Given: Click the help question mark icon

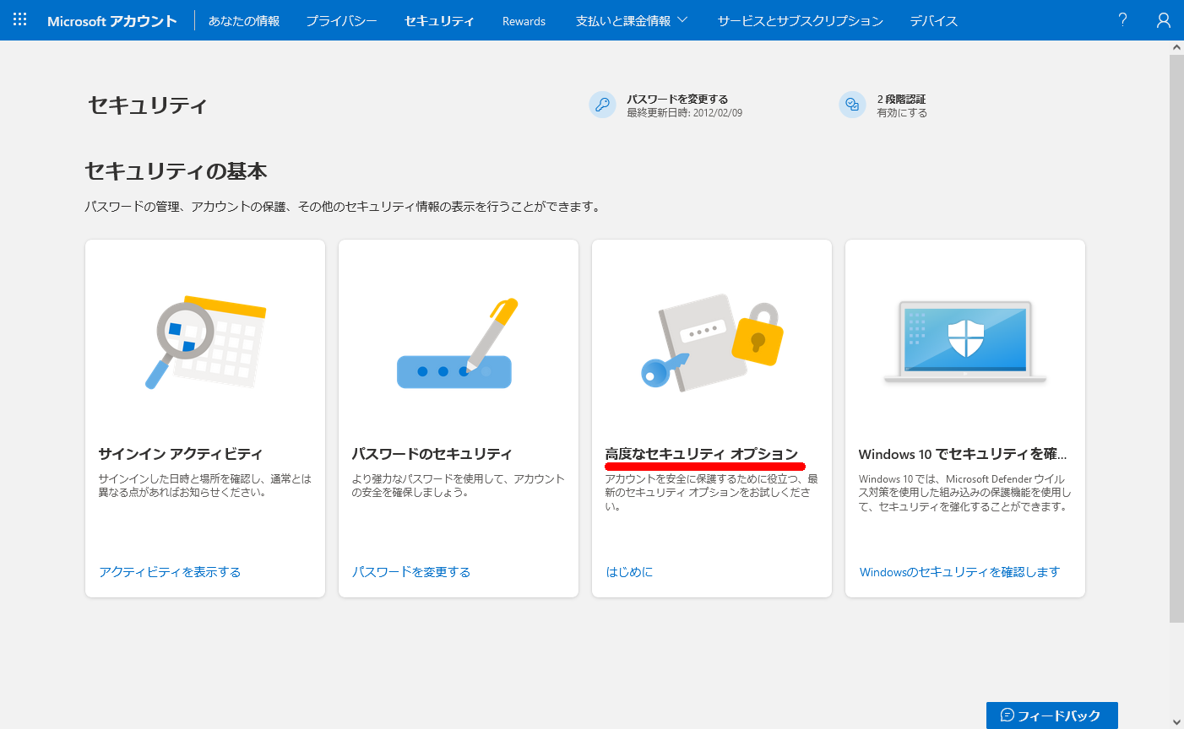Looking at the screenshot, I should [1122, 19].
